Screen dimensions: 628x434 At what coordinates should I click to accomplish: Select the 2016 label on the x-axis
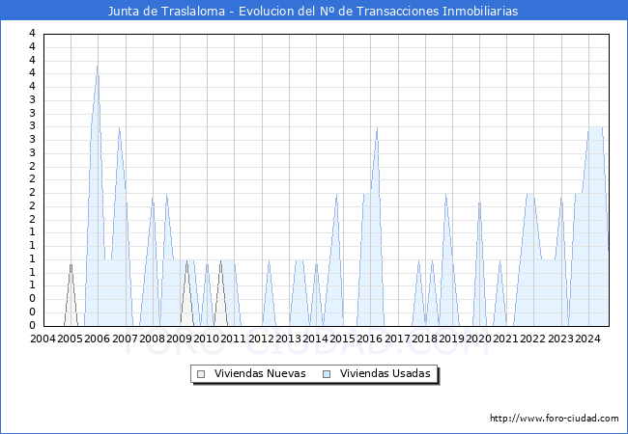(x=370, y=339)
